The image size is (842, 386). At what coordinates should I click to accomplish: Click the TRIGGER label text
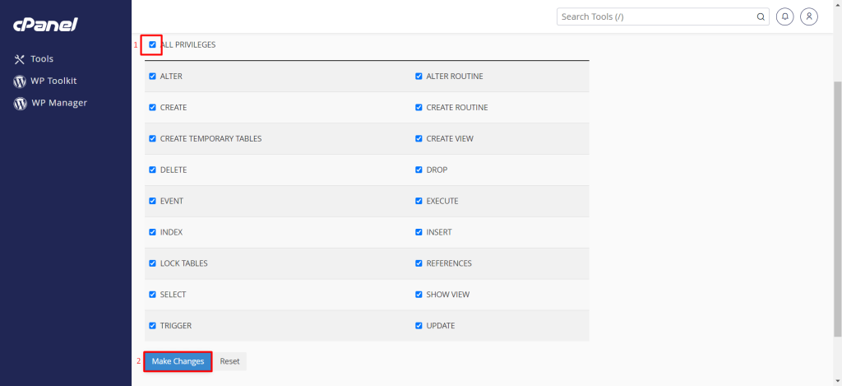176,326
